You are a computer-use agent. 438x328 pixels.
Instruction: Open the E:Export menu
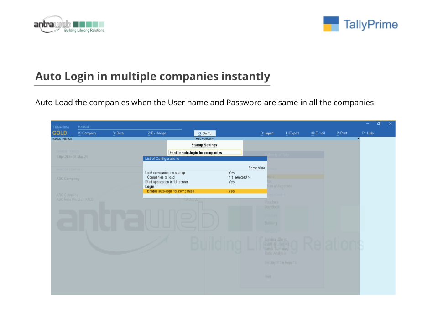click(x=292, y=133)
